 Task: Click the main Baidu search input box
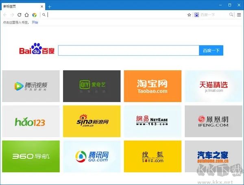[x=129, y=50]
